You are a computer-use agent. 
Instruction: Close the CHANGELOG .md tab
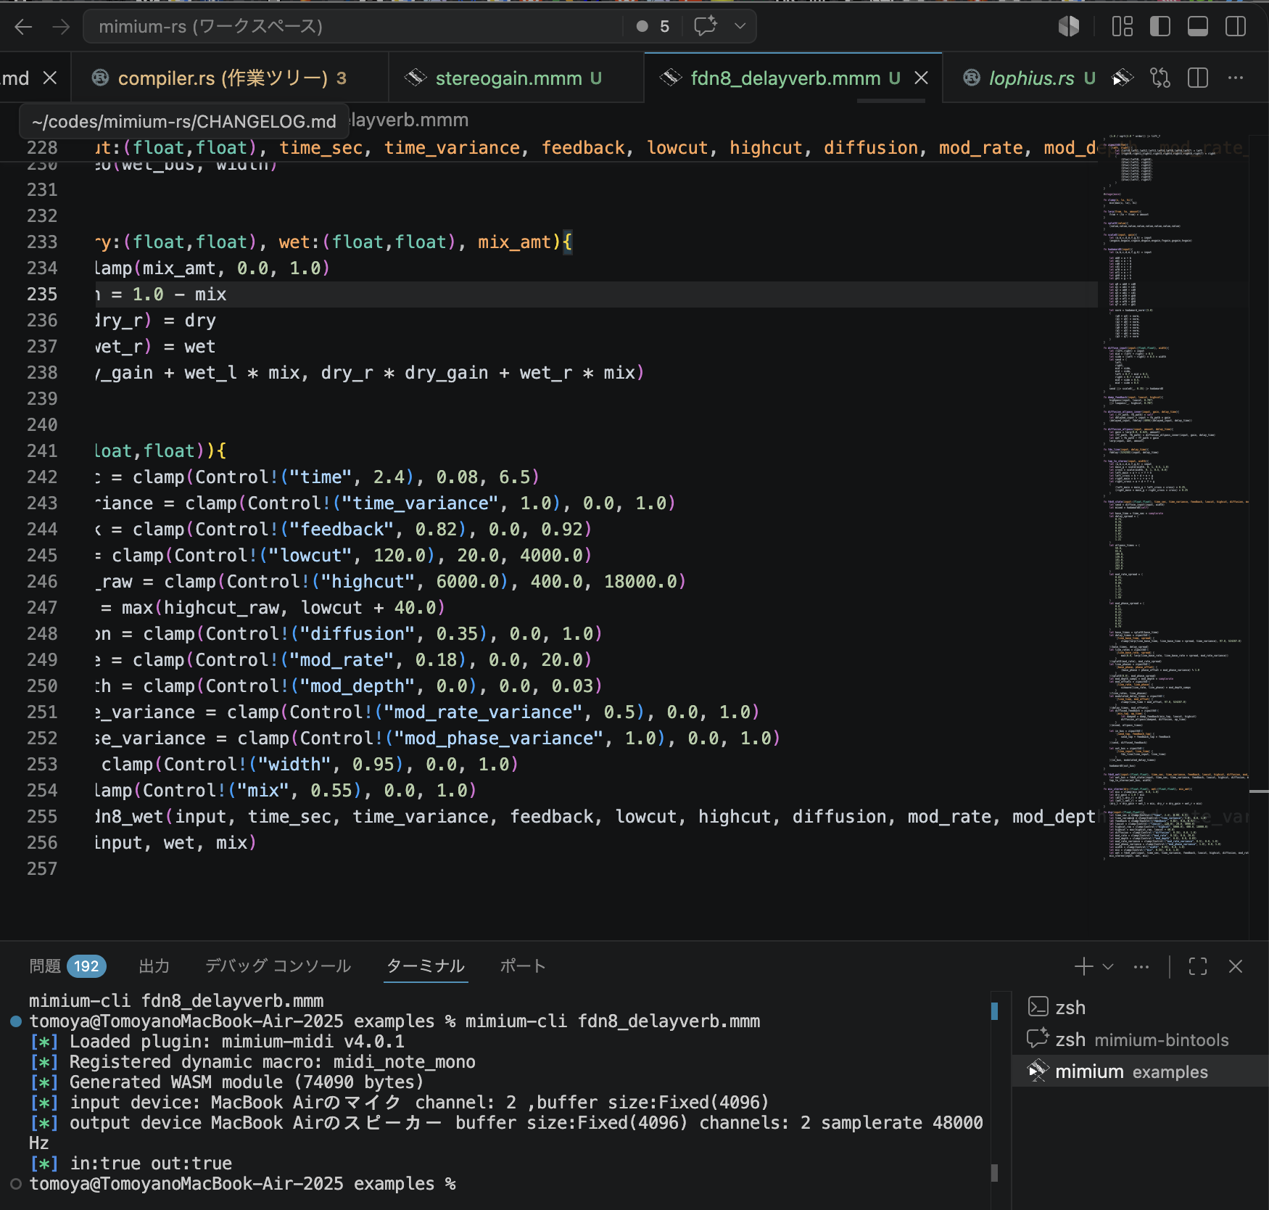[x=50, y=78]
